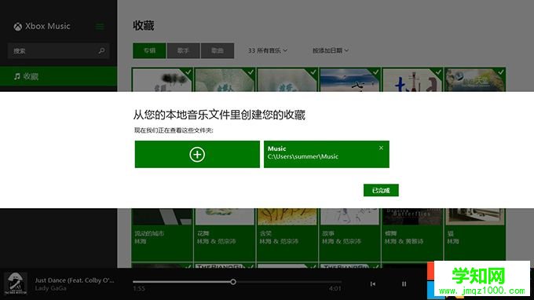Open the 33 所有音乐 filter dropdown
The image size is (534, 300).
point(268,51)
